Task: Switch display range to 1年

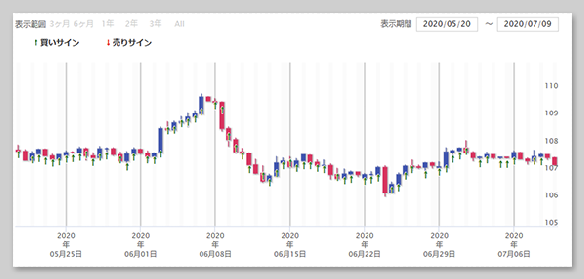Action: [x=108, y=23]
